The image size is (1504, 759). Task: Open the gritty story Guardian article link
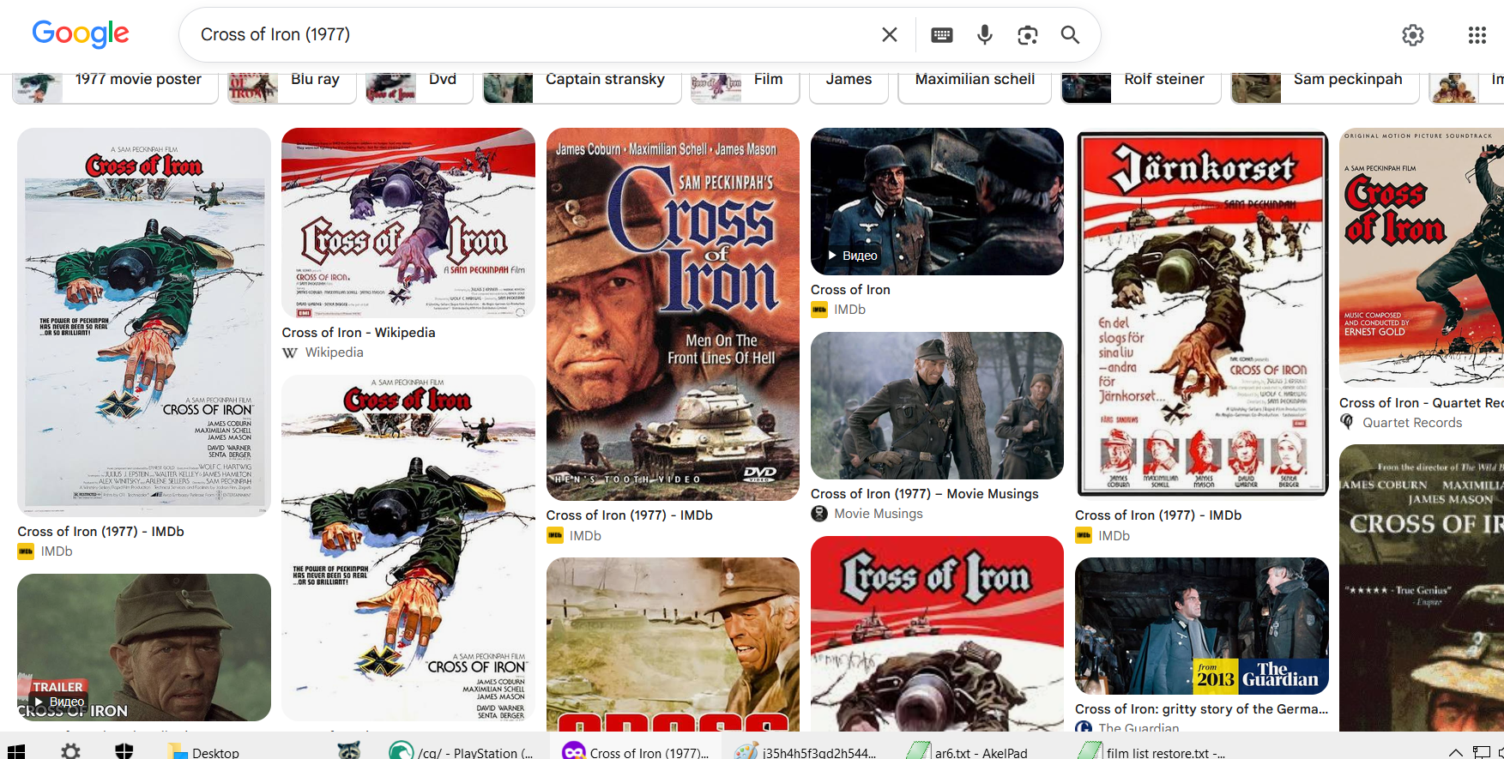pos(1201,709)
